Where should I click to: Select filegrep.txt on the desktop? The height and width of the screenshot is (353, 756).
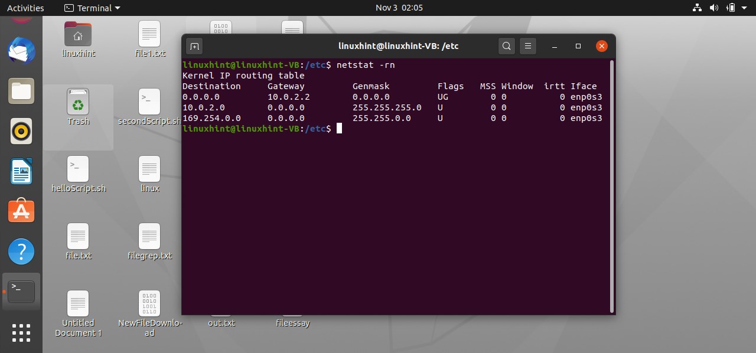(149, 242)
